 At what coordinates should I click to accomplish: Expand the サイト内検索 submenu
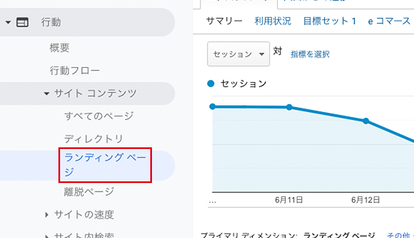(47, 235)
